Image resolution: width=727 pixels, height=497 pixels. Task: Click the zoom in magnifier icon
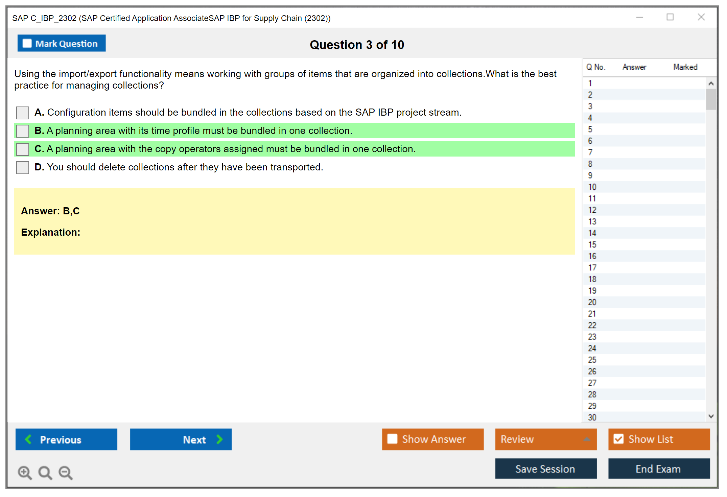pyautogui.click(x=24, y=472)
